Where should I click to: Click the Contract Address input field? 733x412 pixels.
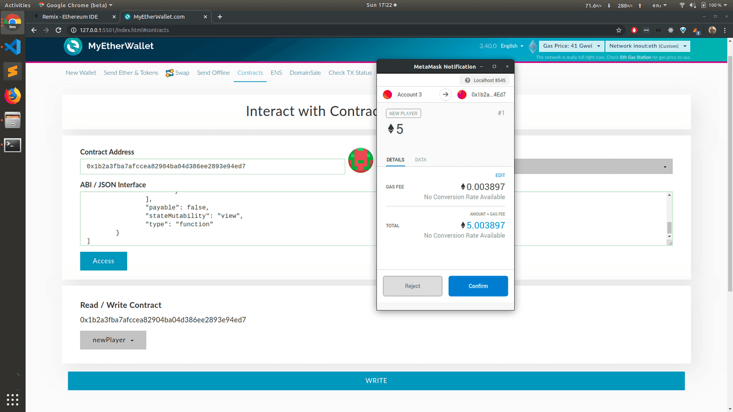pyautogui.click(x=212, y=166)
